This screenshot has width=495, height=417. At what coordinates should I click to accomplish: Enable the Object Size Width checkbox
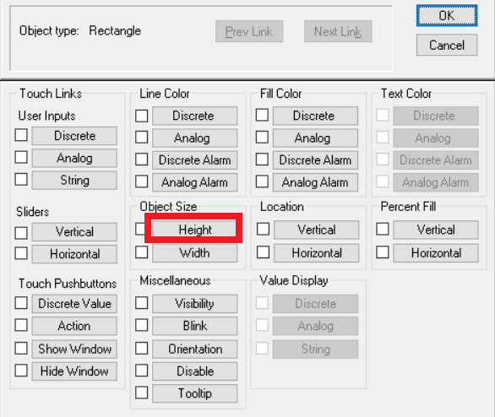click(x=141, y=252)
